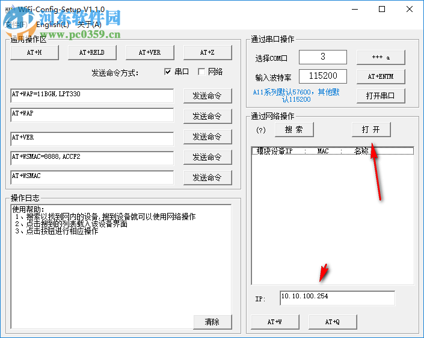Image resolution: width=424 pixels, height=338 pixels.
Task: Maximize the WiFi-Config-Setup window
Action: click(382, 10)
